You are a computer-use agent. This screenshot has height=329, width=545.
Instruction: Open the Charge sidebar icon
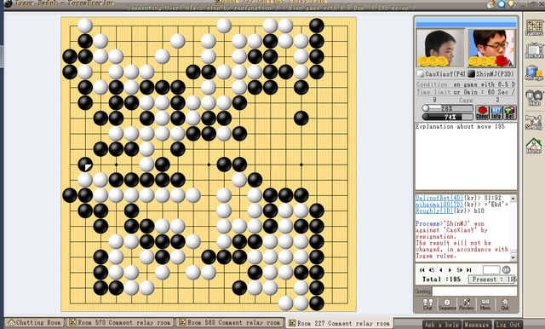point(534,73)
